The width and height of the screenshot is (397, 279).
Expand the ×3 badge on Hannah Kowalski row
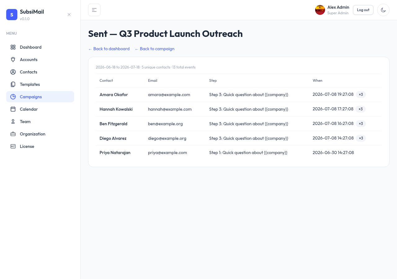pyautogui.click(x=361, y=109)
